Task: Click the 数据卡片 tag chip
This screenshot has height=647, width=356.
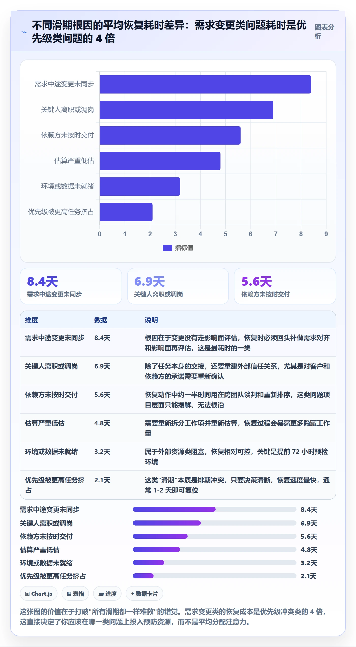Action: click(x=144, y=594)
